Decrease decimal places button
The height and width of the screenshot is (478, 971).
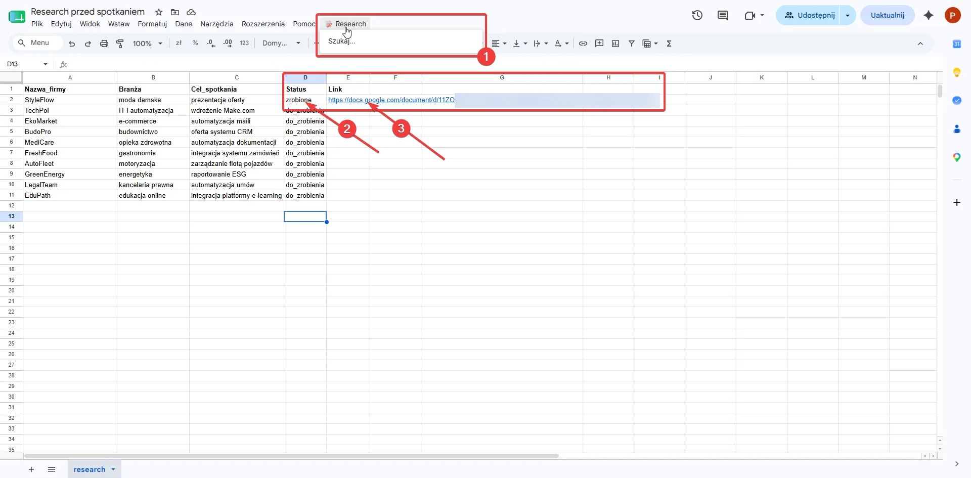(211, 43)
